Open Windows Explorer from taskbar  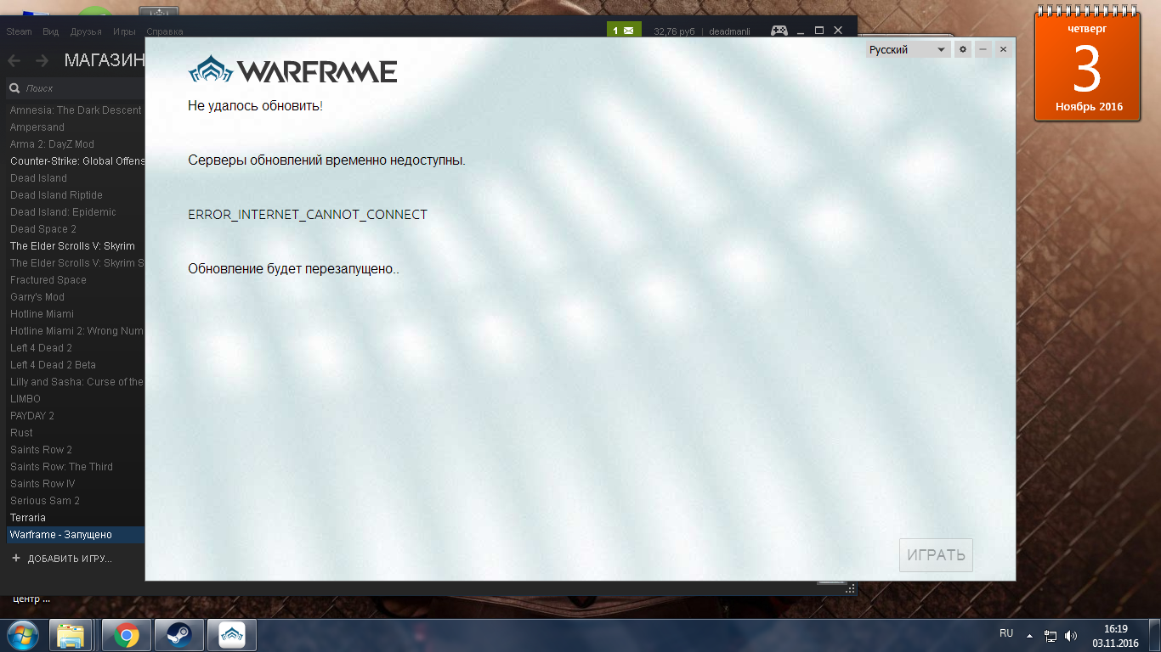[71, 635]
